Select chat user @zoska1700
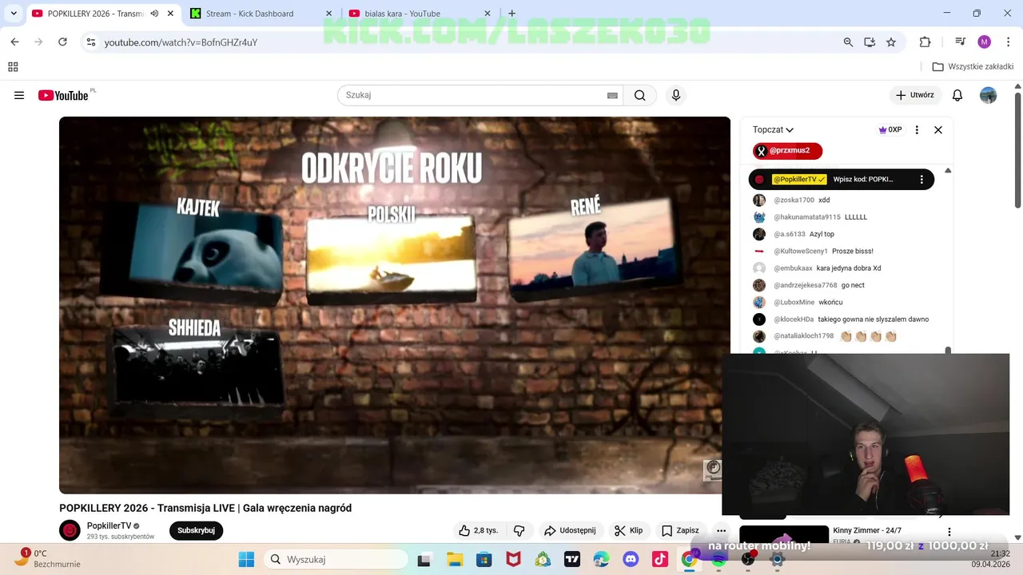1023x575 pixels. pos(794,200)
